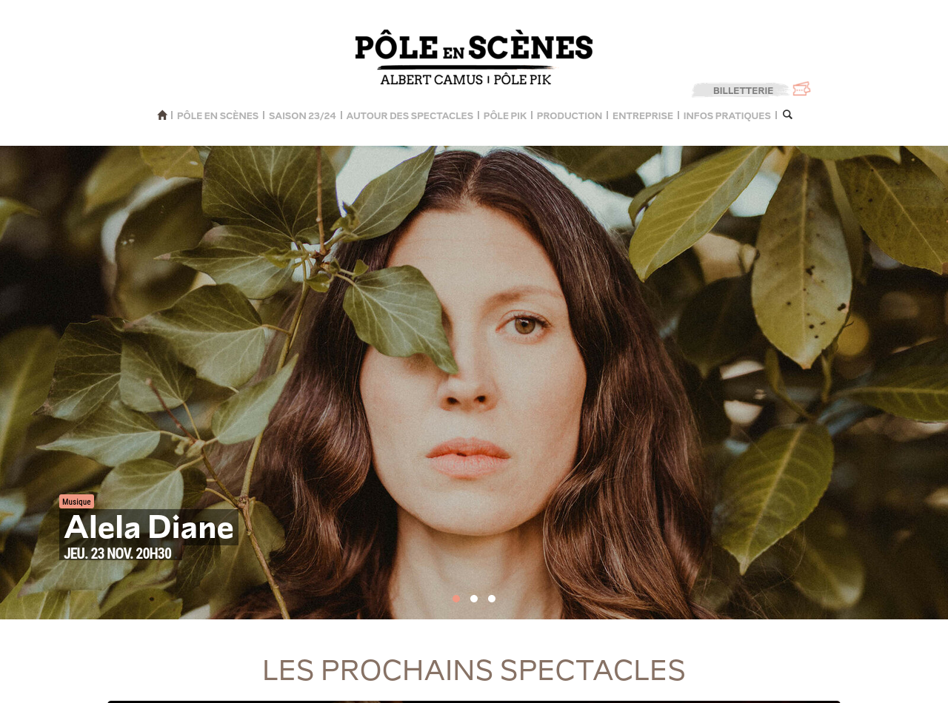
Task: Select the first carousel slide dot
Action: [456, 599]
